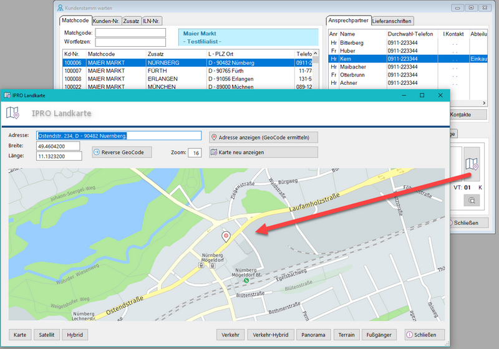Click the magnifier search icon below VT
Viewport: 499px width, 349px height.
coord(472,200)
